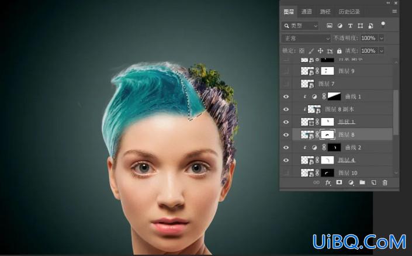Open the Layers panel hamburger menu
The image size is (412, 256).
tap(394, 12)
